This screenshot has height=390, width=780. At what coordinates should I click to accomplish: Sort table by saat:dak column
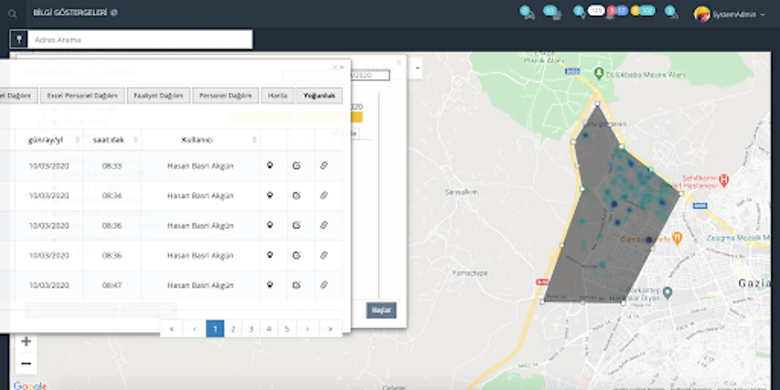[x=136, y=140]
